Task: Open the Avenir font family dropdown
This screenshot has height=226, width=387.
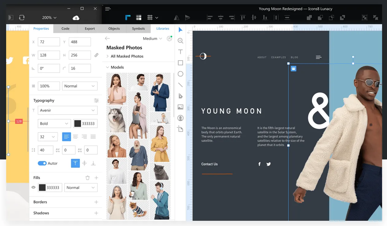Action: point(68,110)
